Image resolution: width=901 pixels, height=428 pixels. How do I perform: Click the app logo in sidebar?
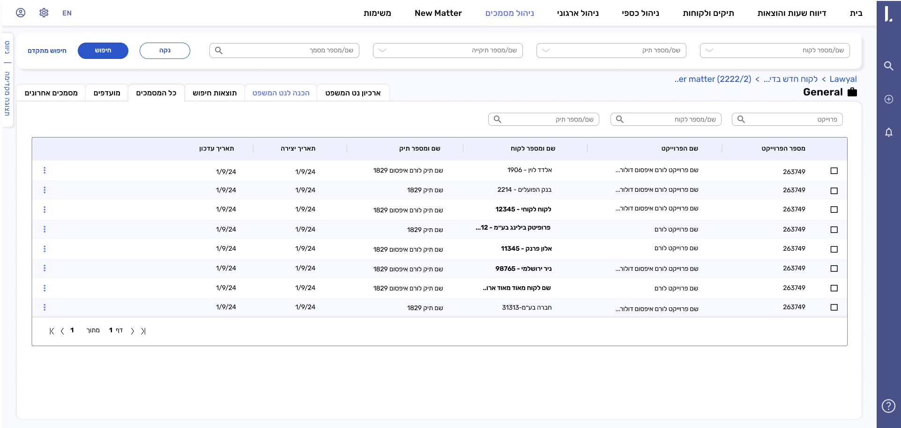(x=888, y=14)
